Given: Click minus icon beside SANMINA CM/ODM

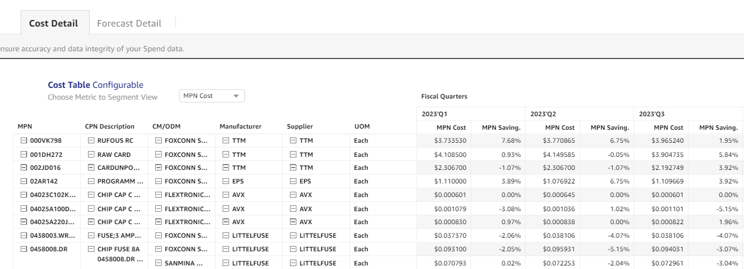Looking at the screenshot, I should (159, 262).
